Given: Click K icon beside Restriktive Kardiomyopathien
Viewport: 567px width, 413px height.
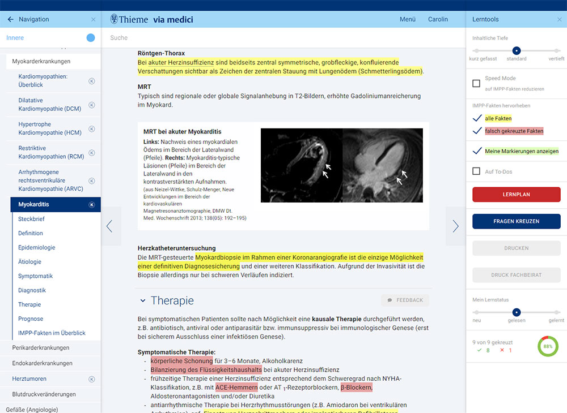Looking at the screenshot, I should [x=92, y=153].
